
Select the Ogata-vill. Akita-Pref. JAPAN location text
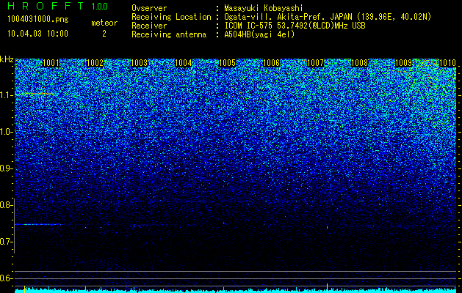click(328, 17)
